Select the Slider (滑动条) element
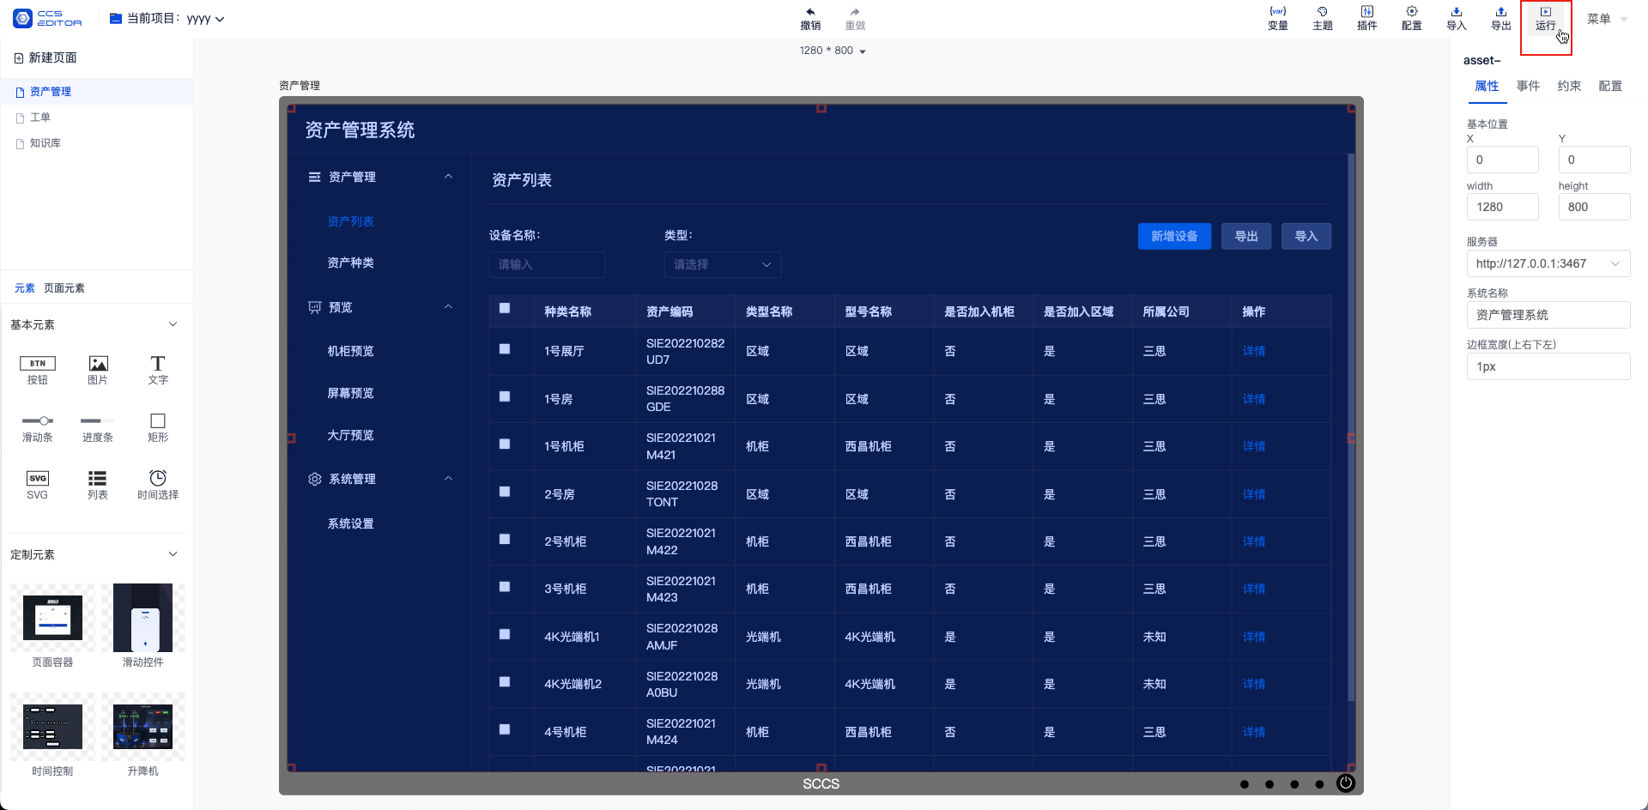 coord(38,428)
